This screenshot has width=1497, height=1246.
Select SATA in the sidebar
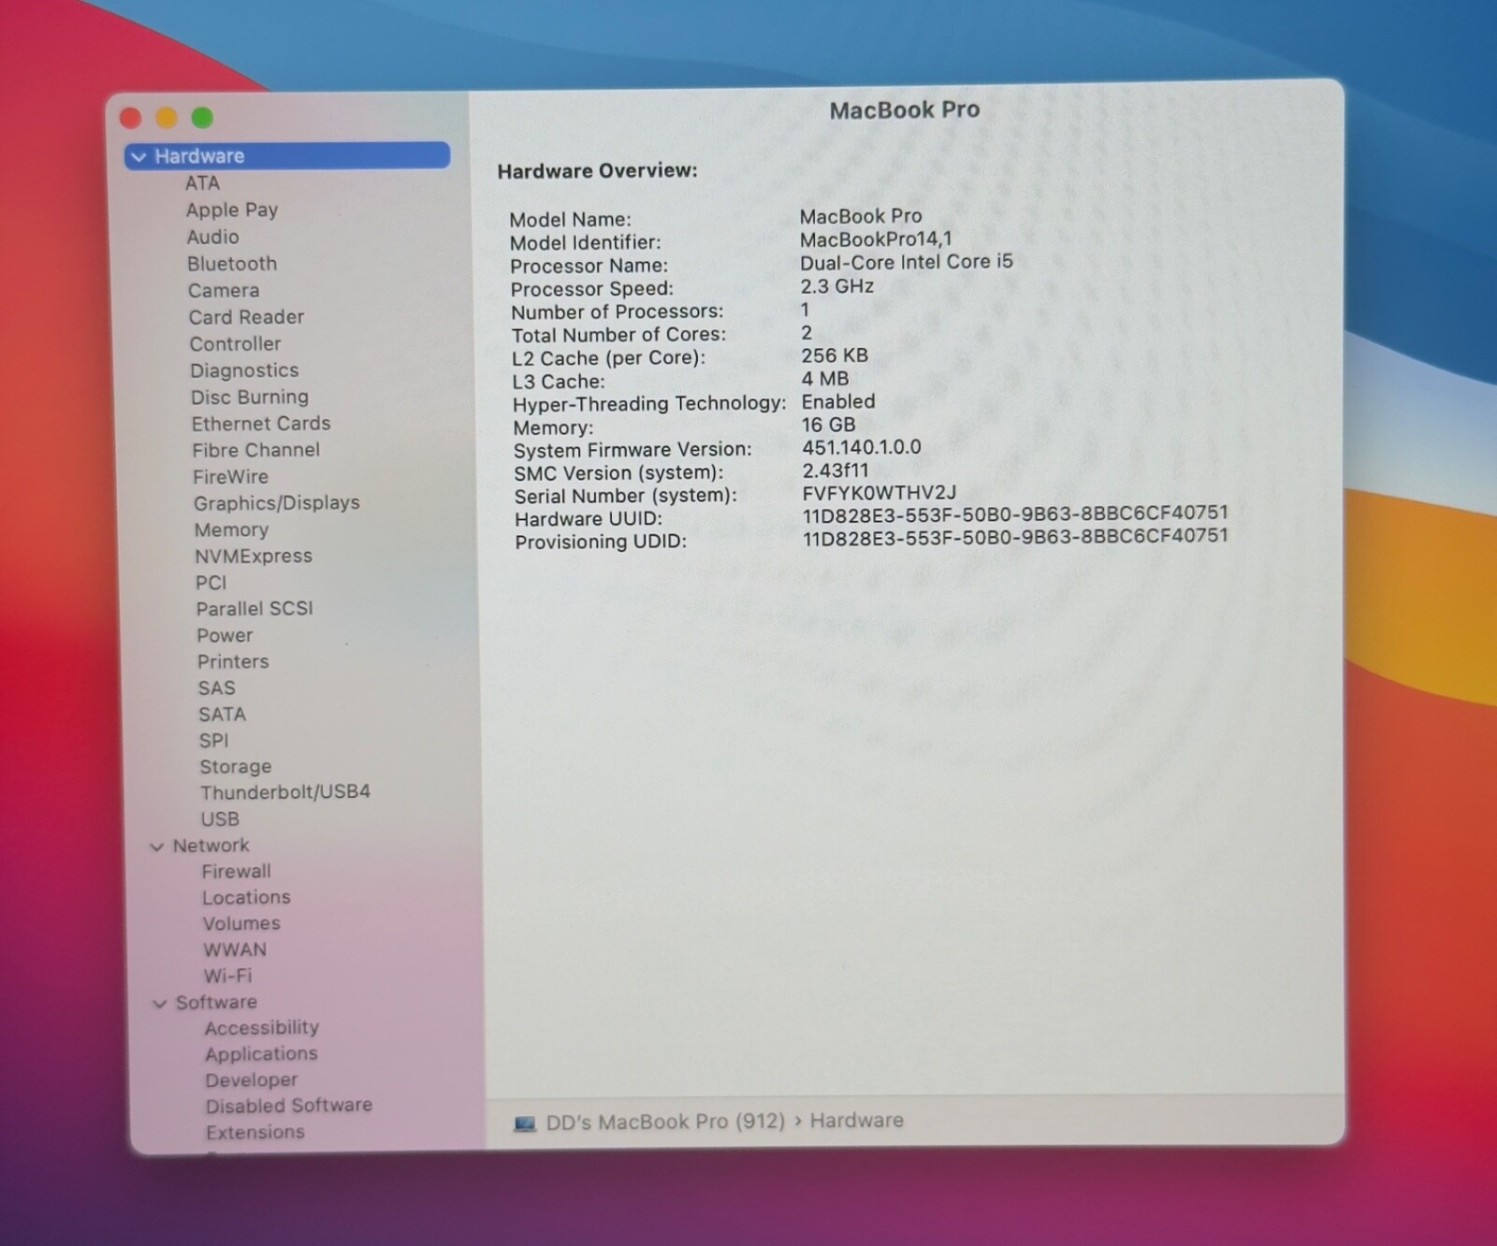pyautogui.click(x=222, y=715)
